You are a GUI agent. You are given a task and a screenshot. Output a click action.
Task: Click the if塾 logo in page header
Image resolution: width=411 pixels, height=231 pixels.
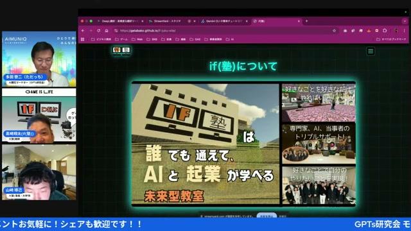(x=121, y=50)
